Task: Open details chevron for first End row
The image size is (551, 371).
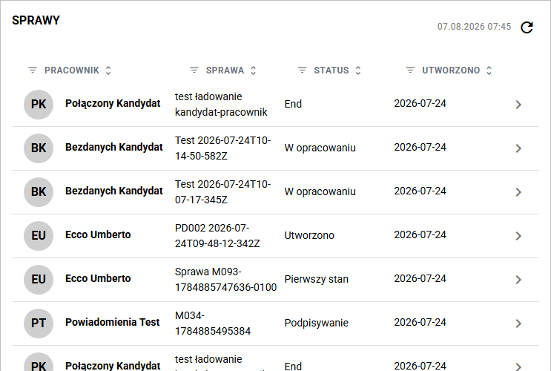Action: (x=518, y=105)
